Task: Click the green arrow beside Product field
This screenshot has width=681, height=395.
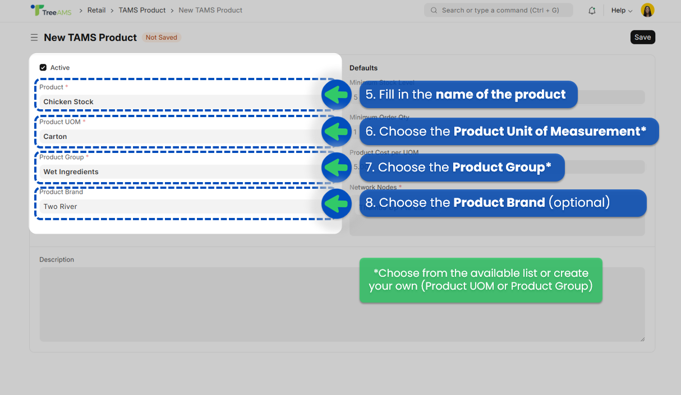Action: (x=336, y=95)
